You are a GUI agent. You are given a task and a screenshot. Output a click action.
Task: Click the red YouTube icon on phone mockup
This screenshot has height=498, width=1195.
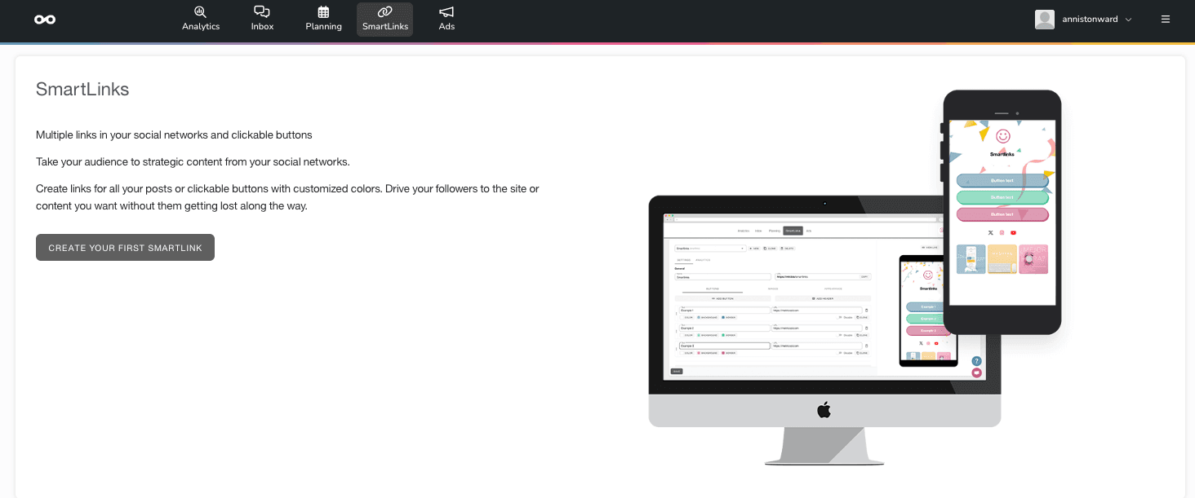coord(1013,232)
